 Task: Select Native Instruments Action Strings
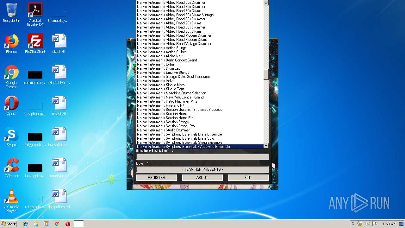(200, 48)
